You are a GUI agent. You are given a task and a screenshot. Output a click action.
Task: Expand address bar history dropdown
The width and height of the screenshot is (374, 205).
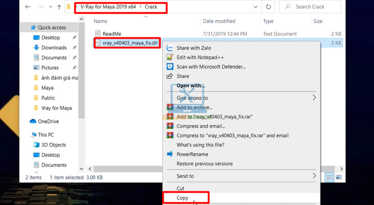255,7
